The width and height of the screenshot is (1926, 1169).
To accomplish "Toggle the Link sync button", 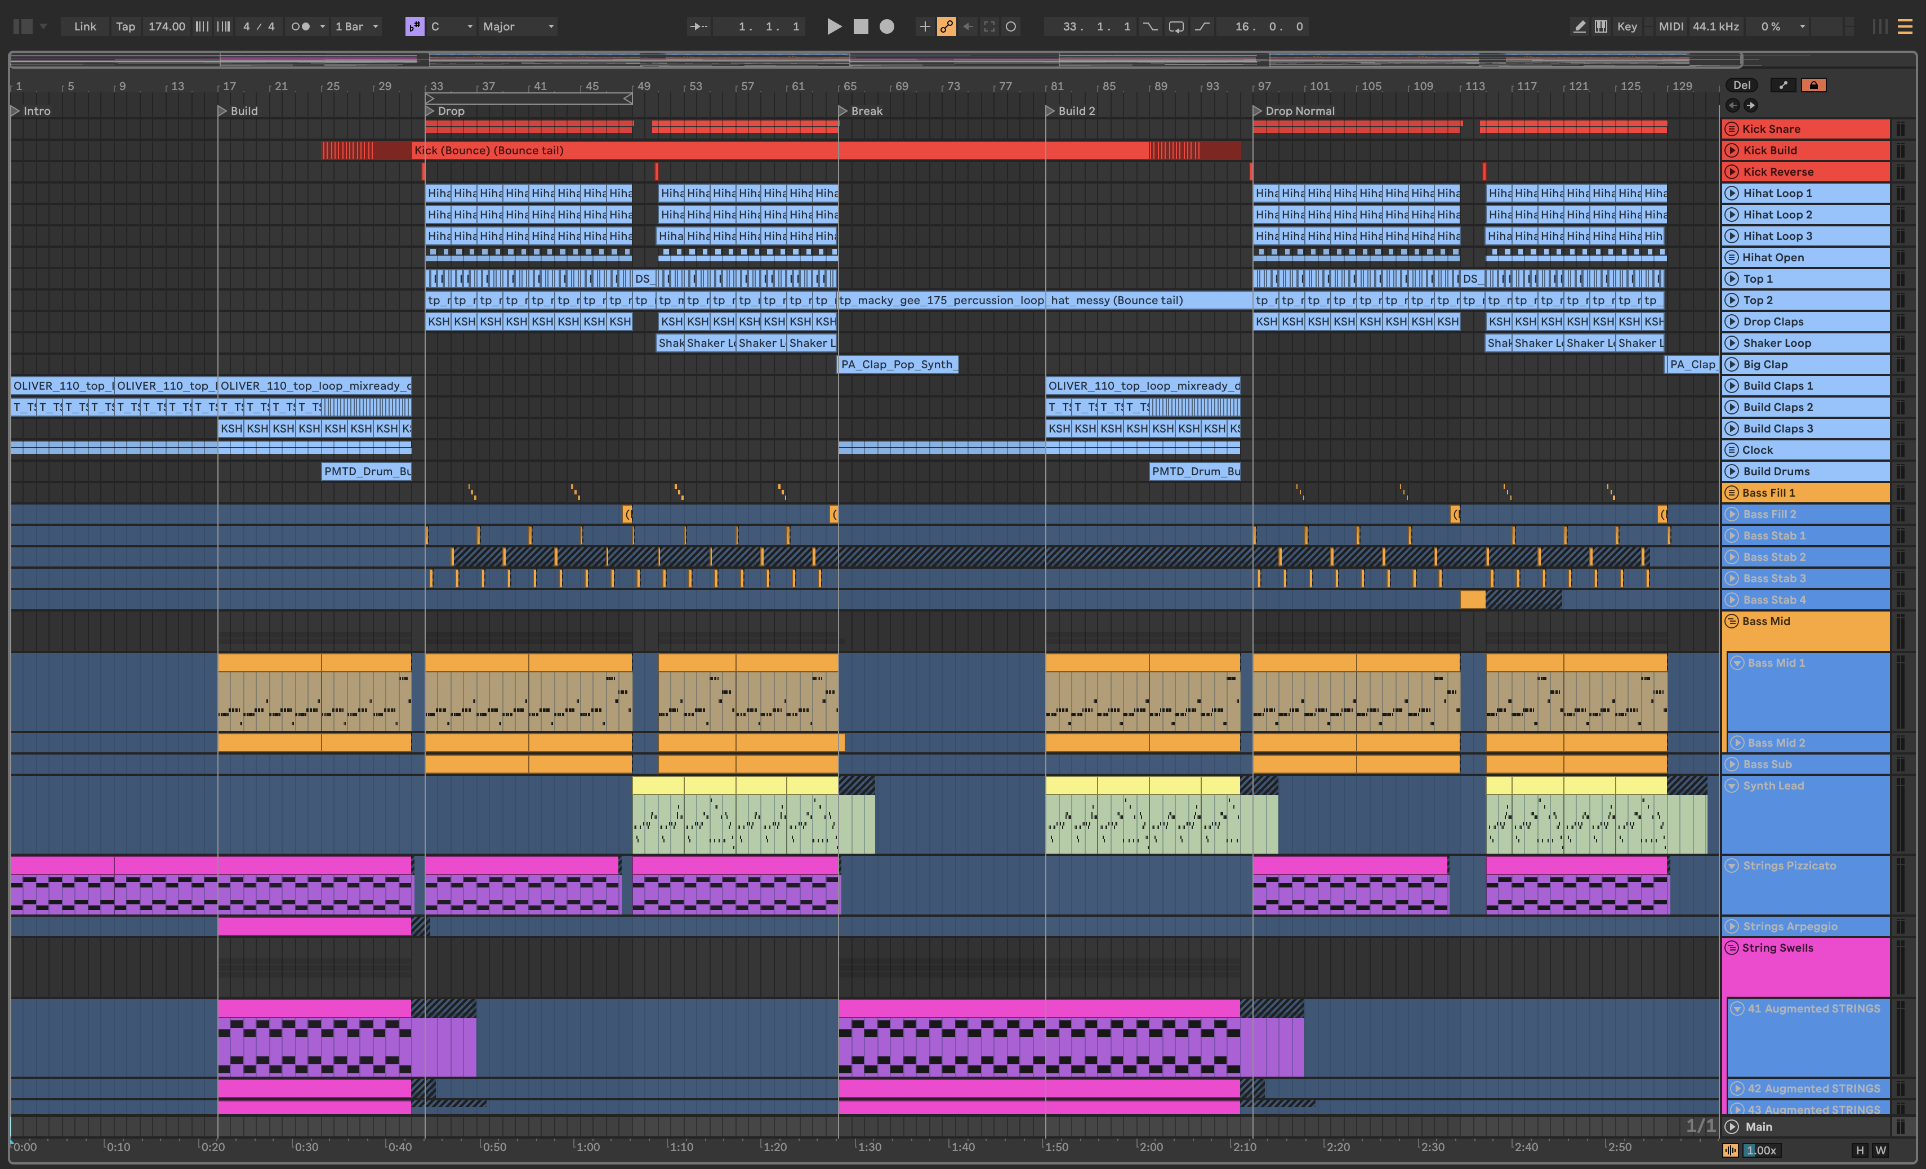I will (x=84, y=26).
